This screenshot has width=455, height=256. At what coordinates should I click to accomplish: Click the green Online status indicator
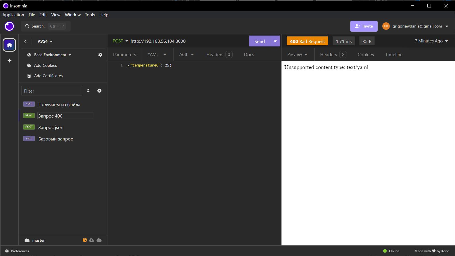pos(385,251)
